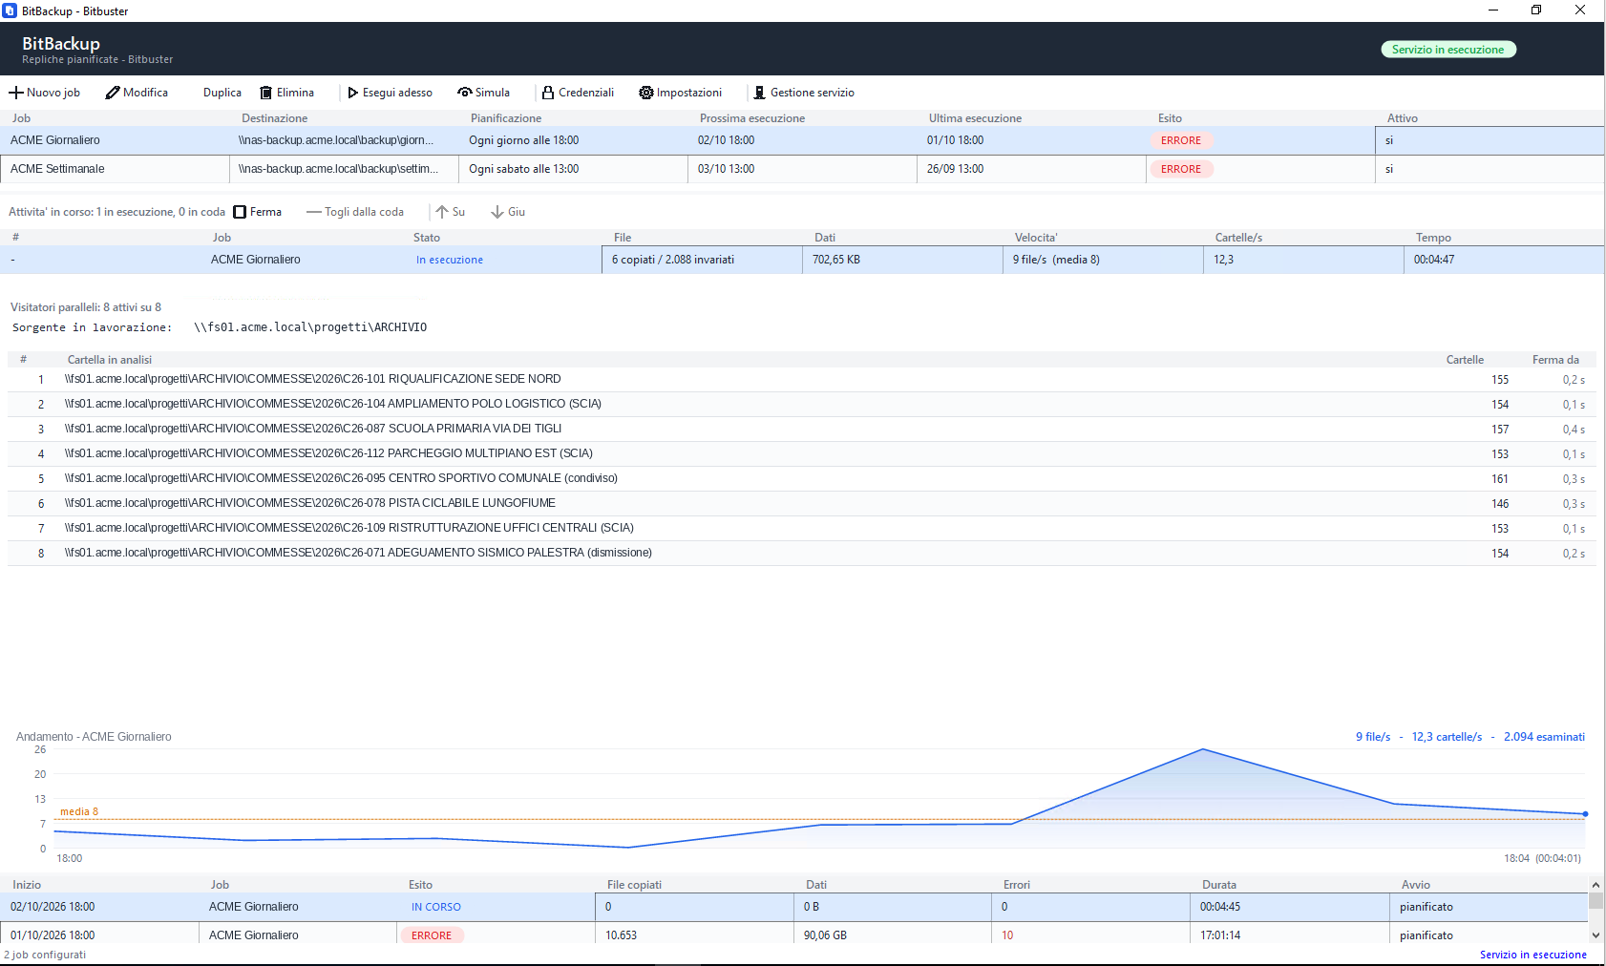Click the Nuovo job plus icon
Image resolution: width=1606 pixels, height=966 pixels.
pyautogui.click(x=15, y=93)
